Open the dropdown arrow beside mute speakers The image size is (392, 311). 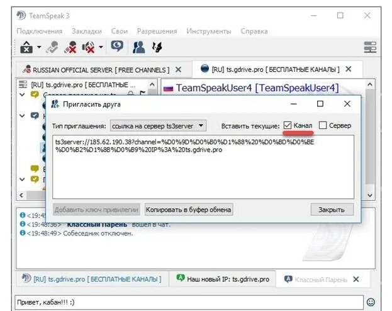101,47
